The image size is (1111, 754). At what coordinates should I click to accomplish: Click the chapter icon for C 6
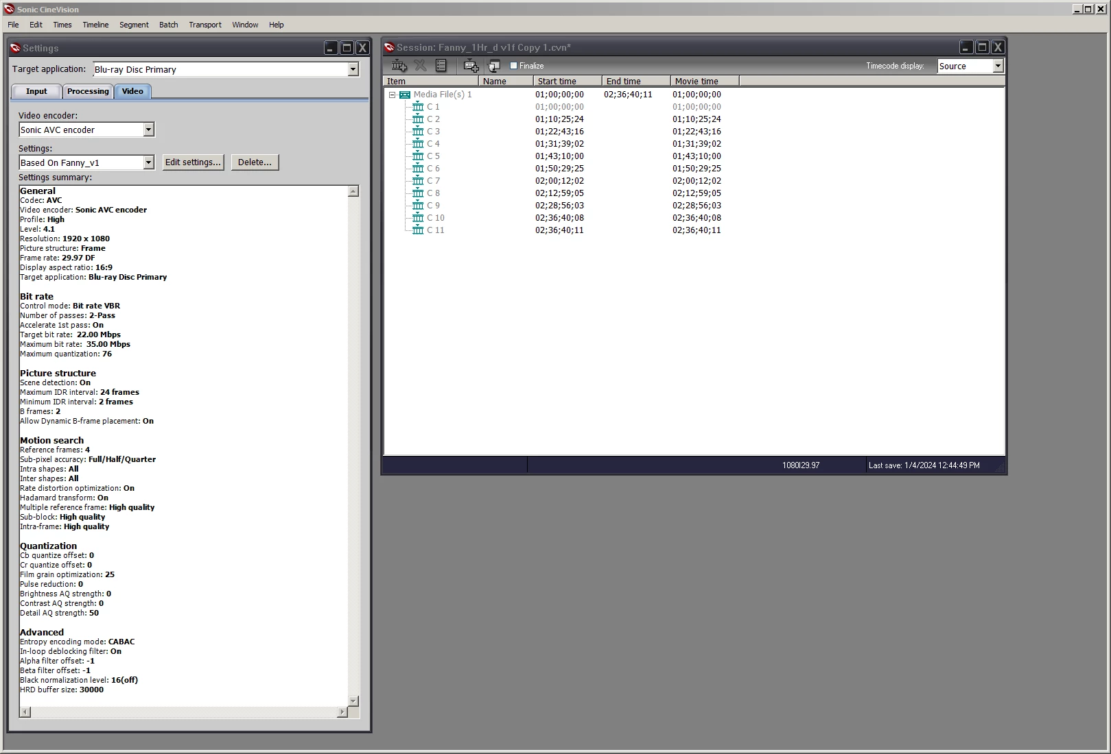[x=418, y=168]
